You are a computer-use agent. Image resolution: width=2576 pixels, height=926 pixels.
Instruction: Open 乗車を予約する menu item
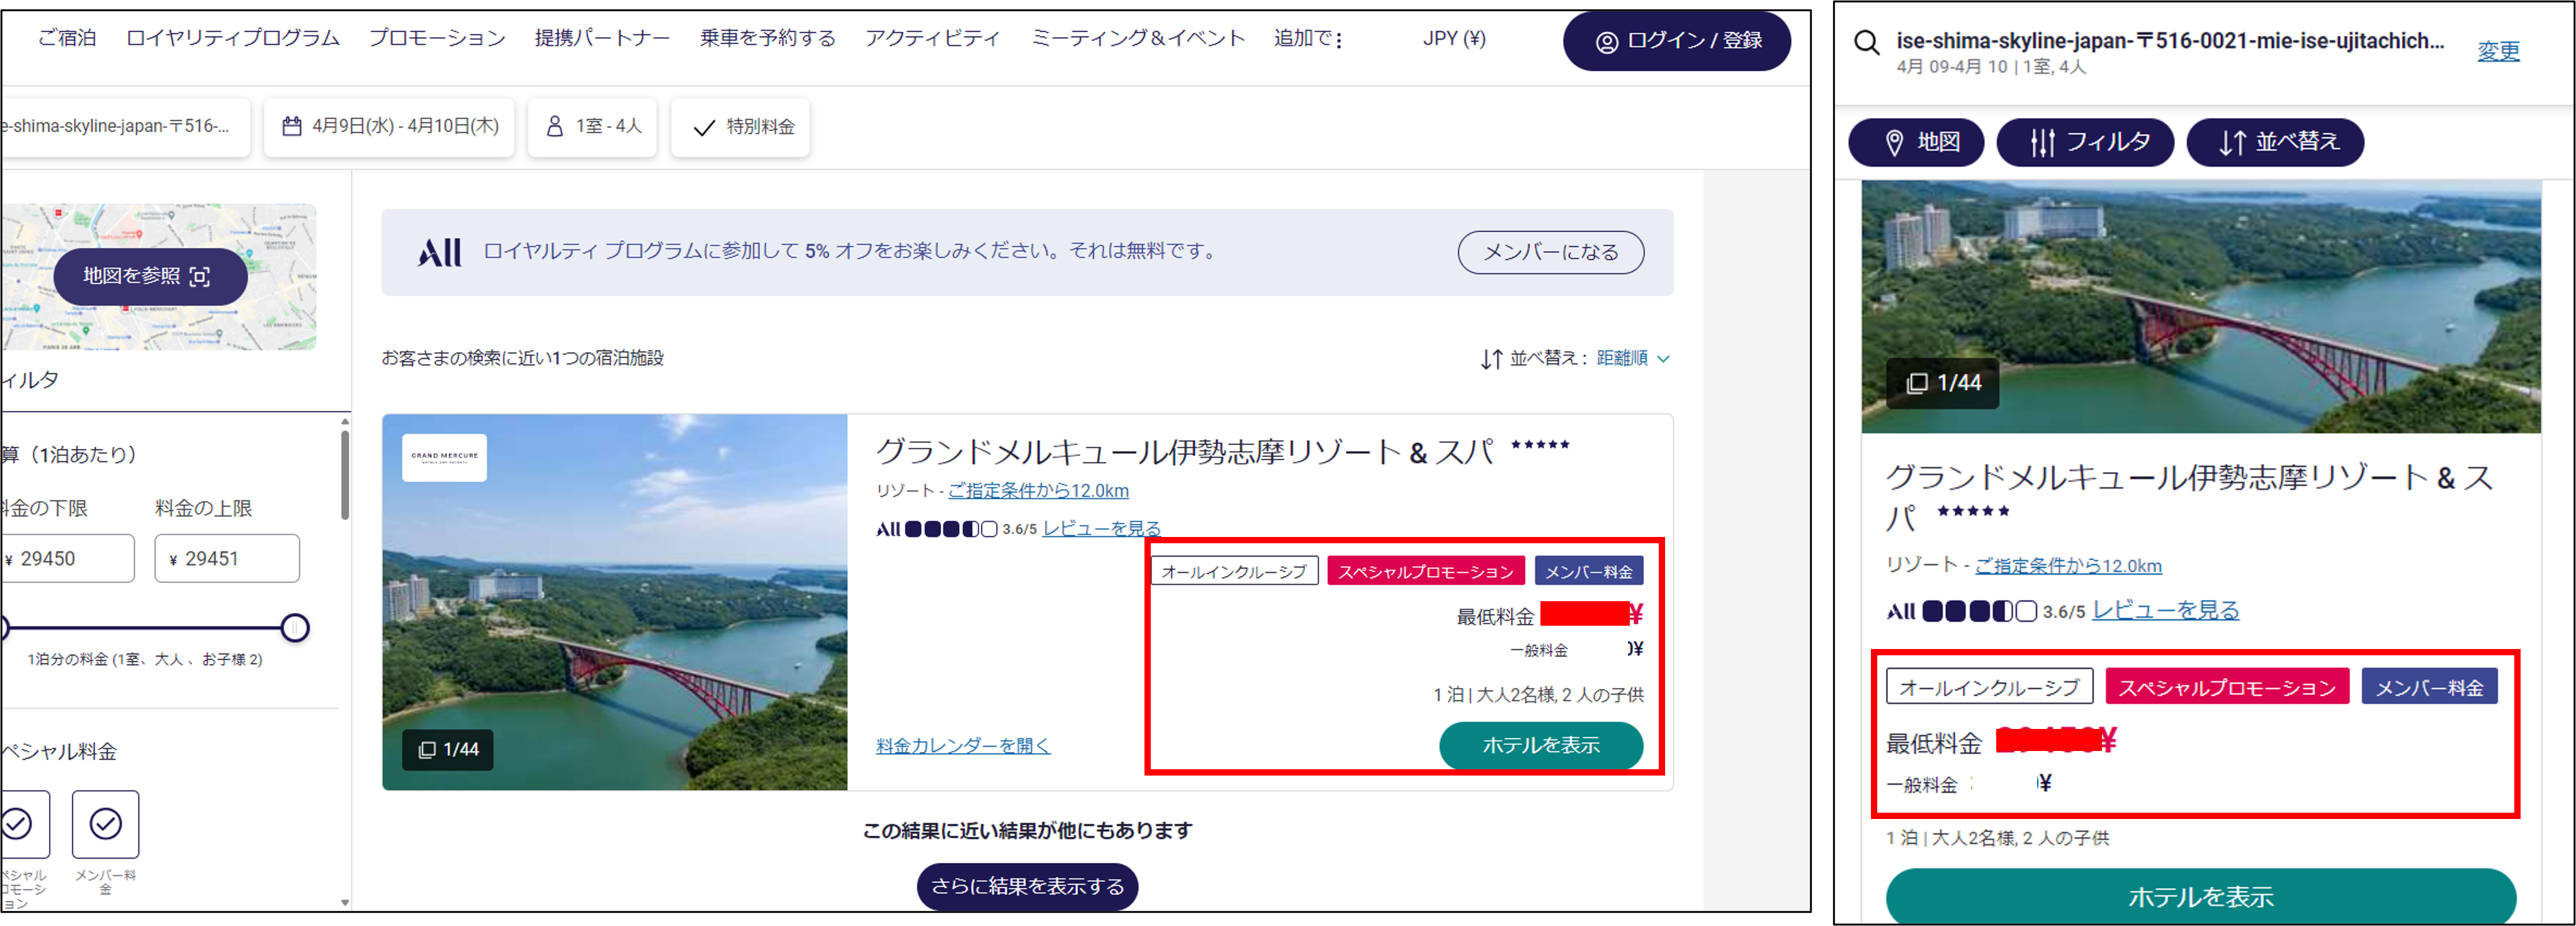coord(767,38)
